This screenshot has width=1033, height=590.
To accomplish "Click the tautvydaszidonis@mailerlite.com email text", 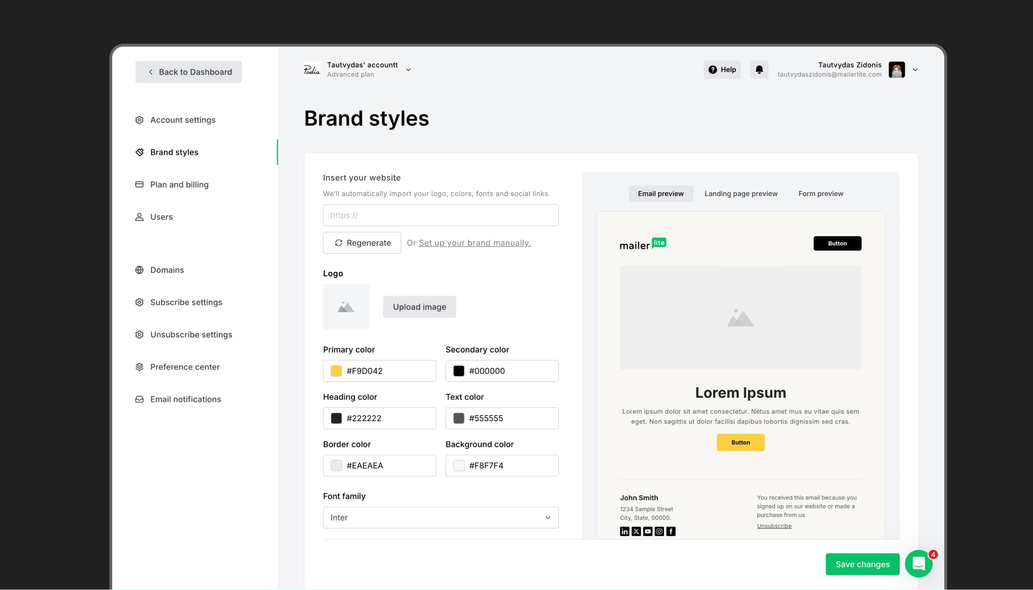I will 829,75.
